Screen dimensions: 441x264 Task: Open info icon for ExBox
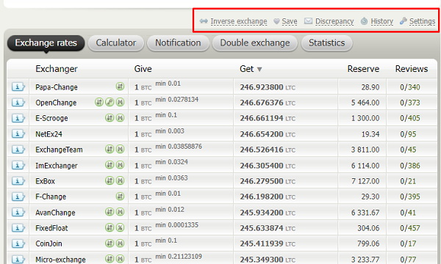[x=18, y=181]
